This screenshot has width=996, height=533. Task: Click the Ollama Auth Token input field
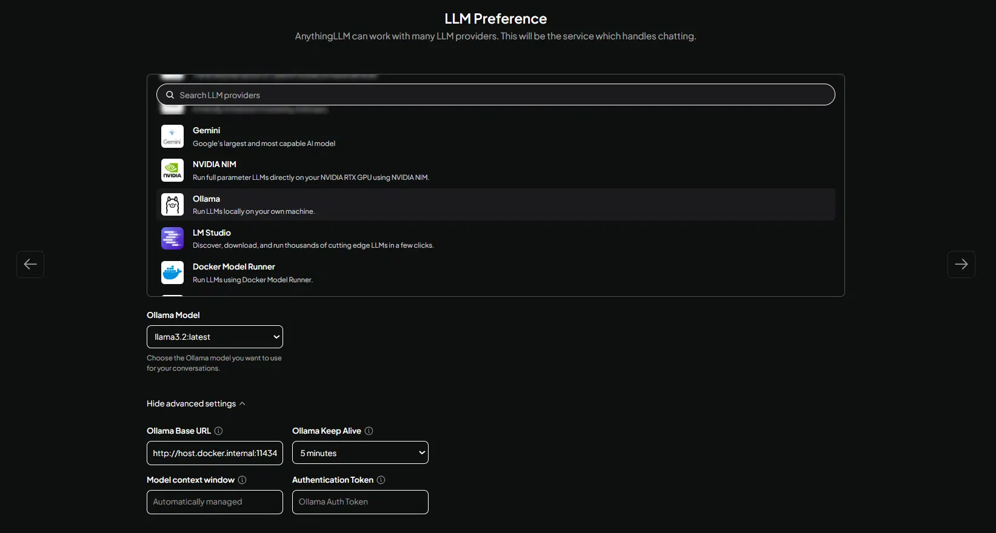(x=360, y=502)
